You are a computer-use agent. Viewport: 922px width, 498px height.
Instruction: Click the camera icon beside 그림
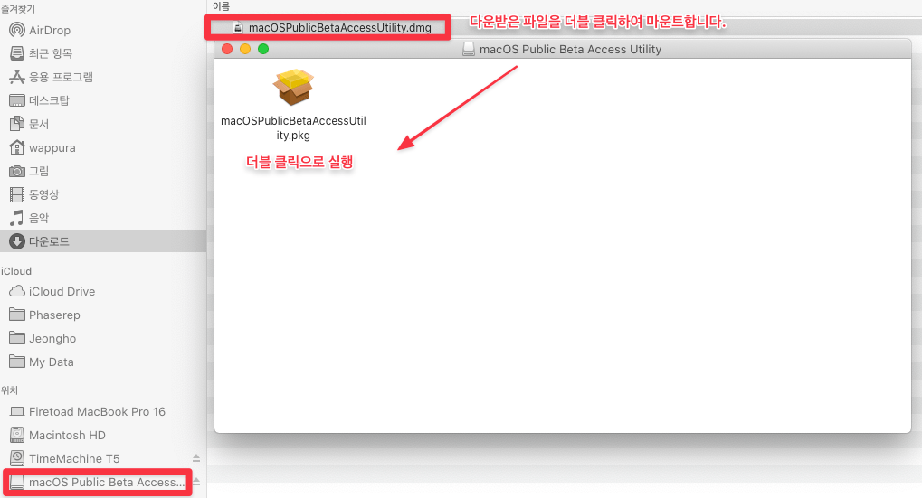pyautogui.click(x=17, y=171)
